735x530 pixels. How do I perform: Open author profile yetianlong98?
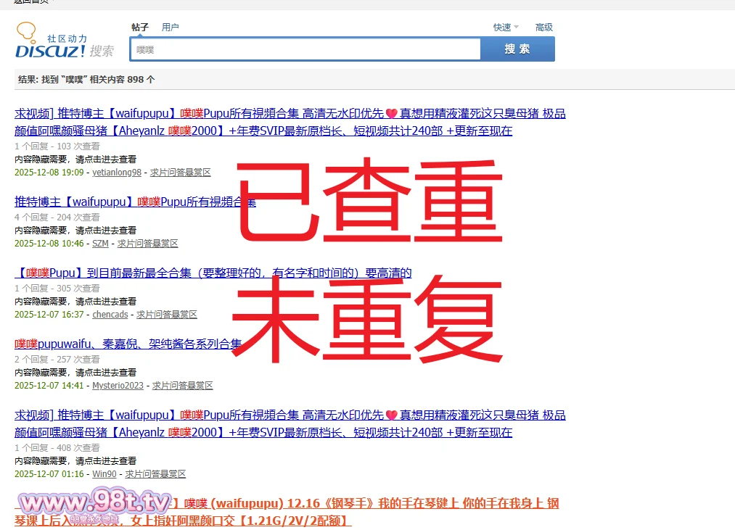tap(117, 173)
